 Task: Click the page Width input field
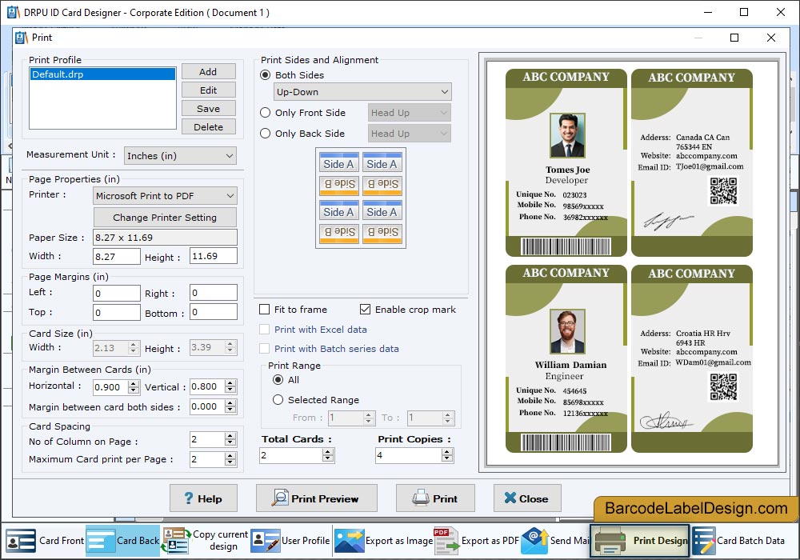pos(116,257)
